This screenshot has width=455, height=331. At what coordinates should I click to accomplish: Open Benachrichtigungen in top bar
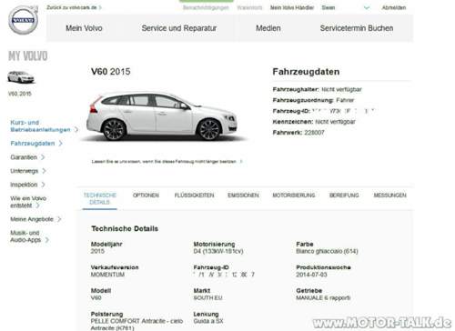point(206,7)
